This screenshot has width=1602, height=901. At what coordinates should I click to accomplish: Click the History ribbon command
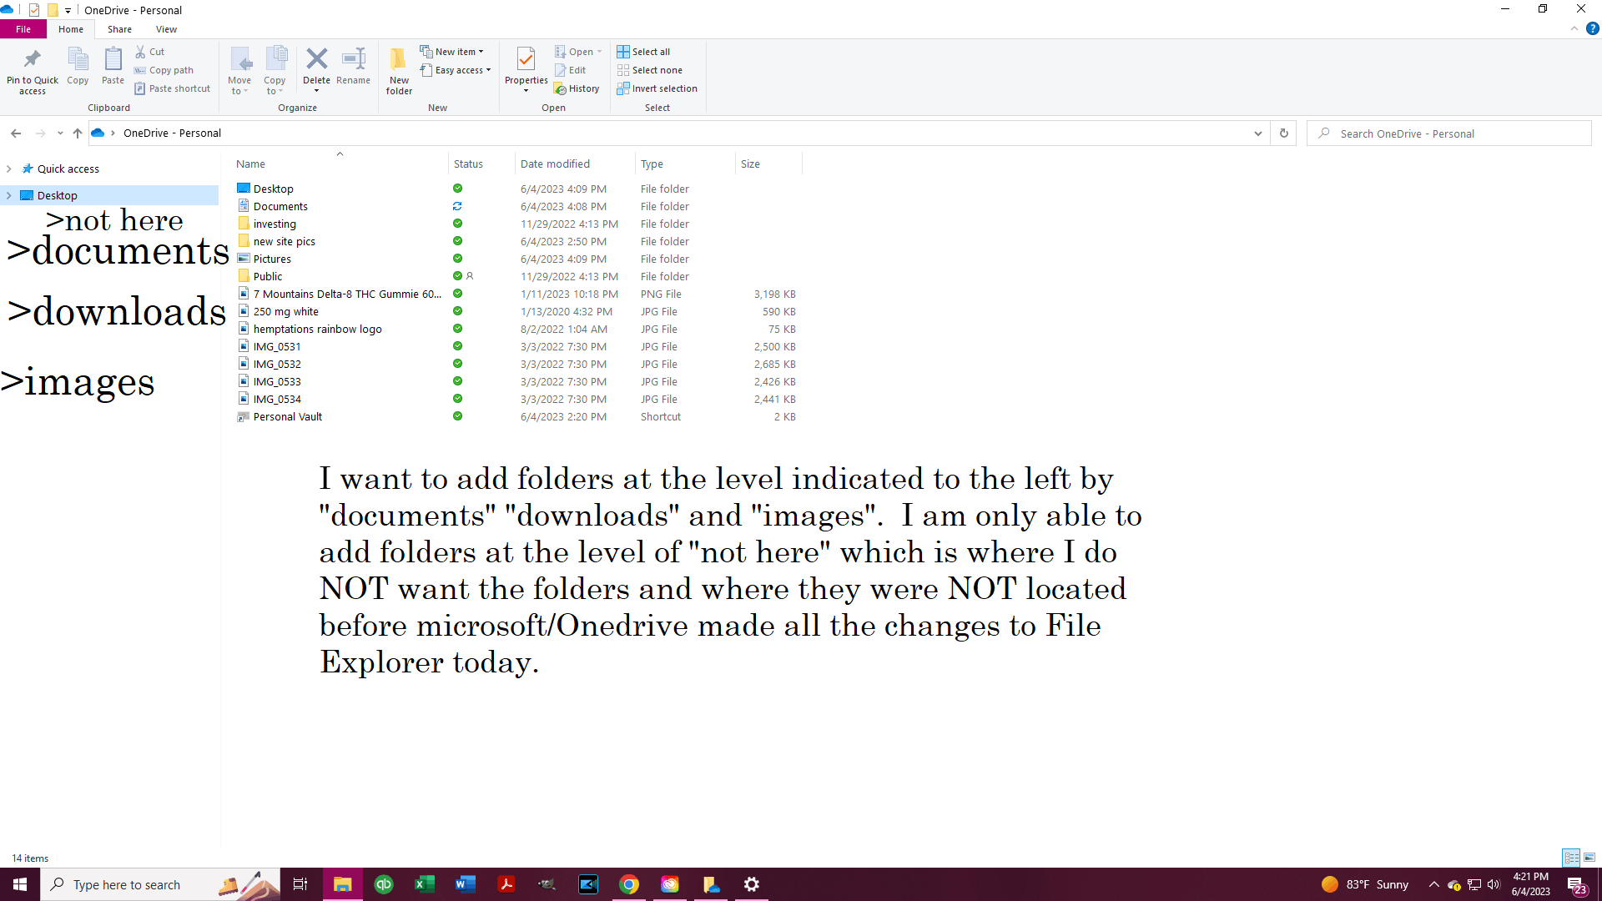coord(577,88)
